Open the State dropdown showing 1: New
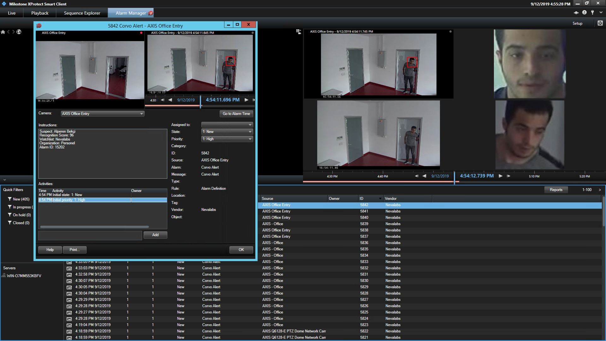 pos(227,132)
